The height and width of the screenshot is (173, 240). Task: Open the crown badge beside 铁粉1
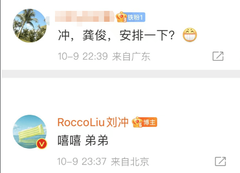pos(121,17)
